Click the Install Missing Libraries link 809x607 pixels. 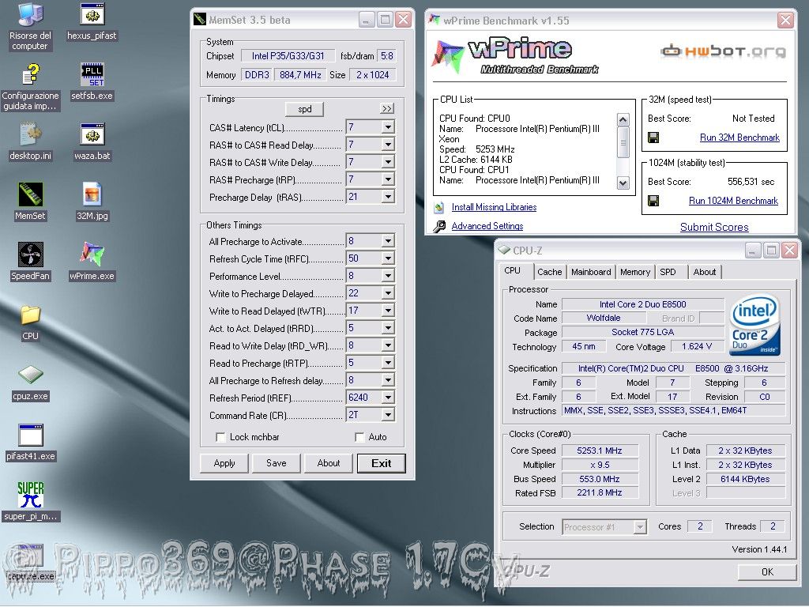494,207
